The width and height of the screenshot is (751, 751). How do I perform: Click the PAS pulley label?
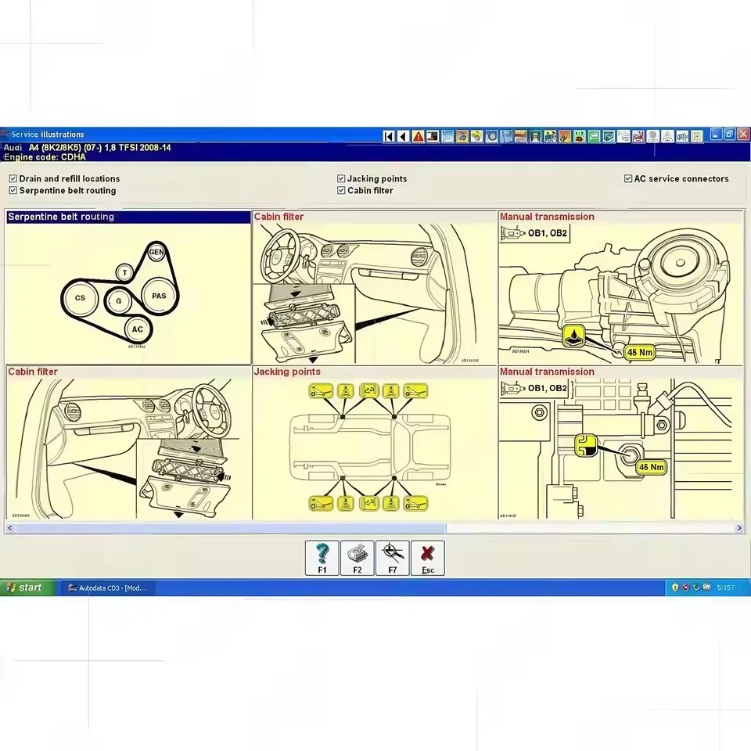pyautogui.click(x=159, y=296)
